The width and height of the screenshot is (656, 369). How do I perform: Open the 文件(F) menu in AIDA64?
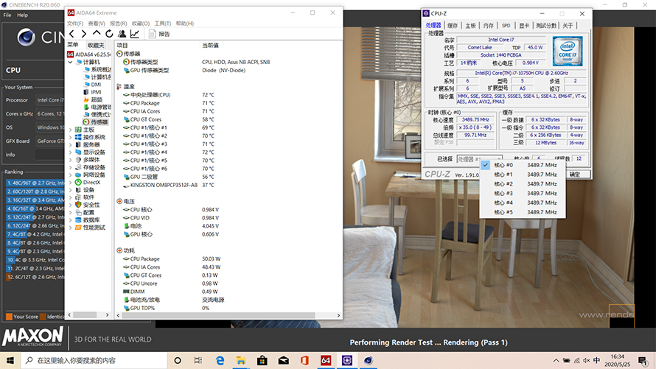pyautogui.click(x=75, y=24)
